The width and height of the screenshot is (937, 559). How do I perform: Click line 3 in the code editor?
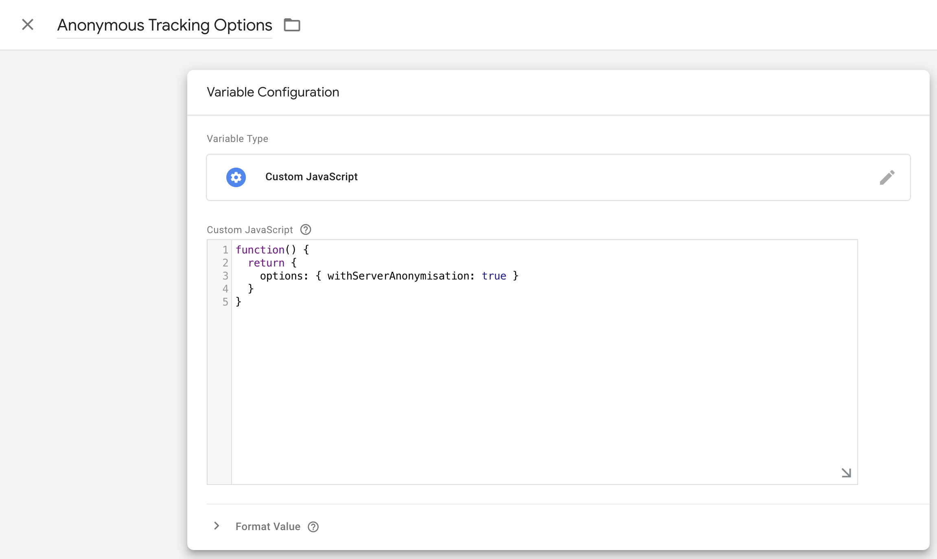click(x=389, y=276)
